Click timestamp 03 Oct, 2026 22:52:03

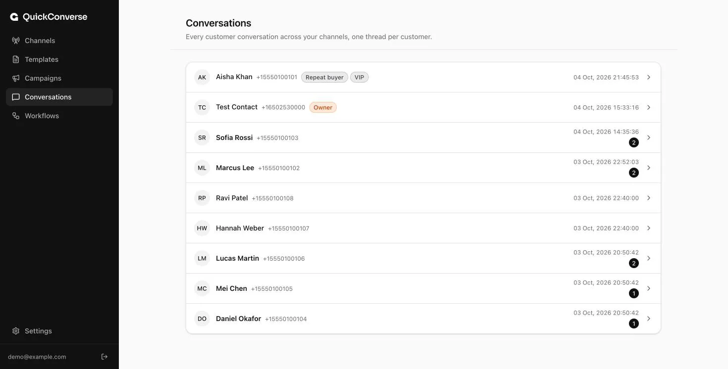606,162
